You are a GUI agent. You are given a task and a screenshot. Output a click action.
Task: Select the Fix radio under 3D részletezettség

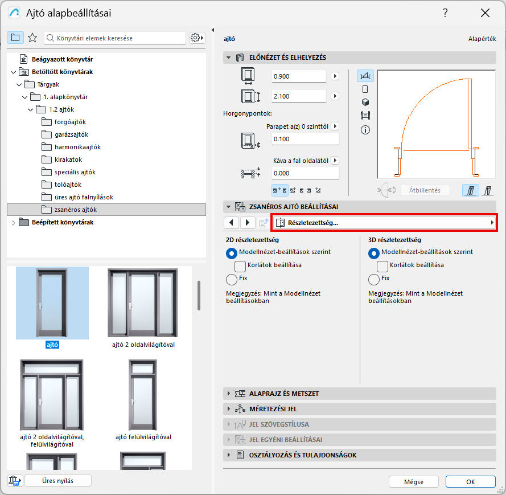pyautogui.click(x=374, y=279)
